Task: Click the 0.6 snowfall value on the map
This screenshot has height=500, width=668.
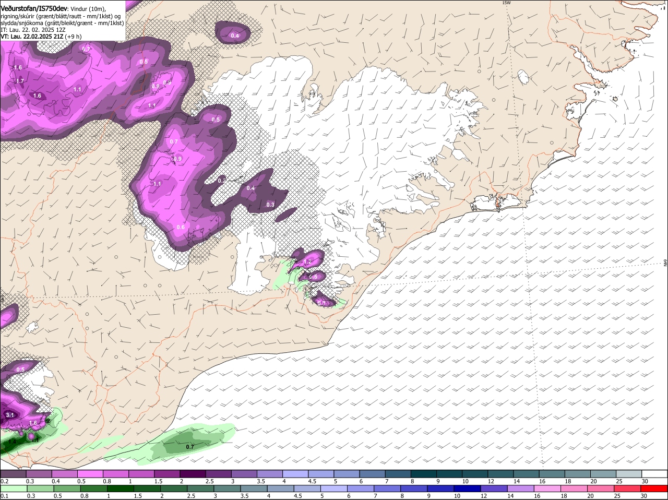Action: (181, 227)
